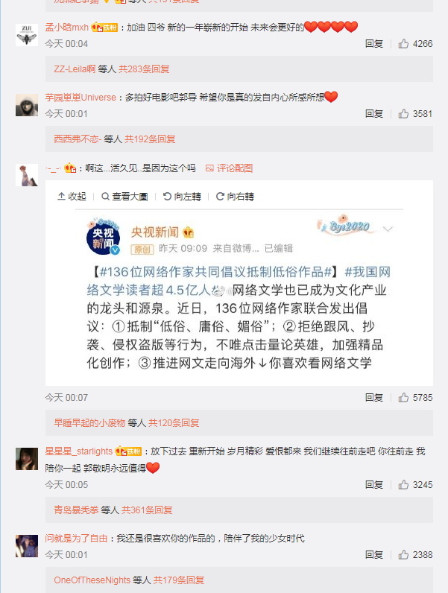This screenshot has width=448, height=593.
Task: Expand 共361条回复 replies thread
Action: (x=147, y=510)
